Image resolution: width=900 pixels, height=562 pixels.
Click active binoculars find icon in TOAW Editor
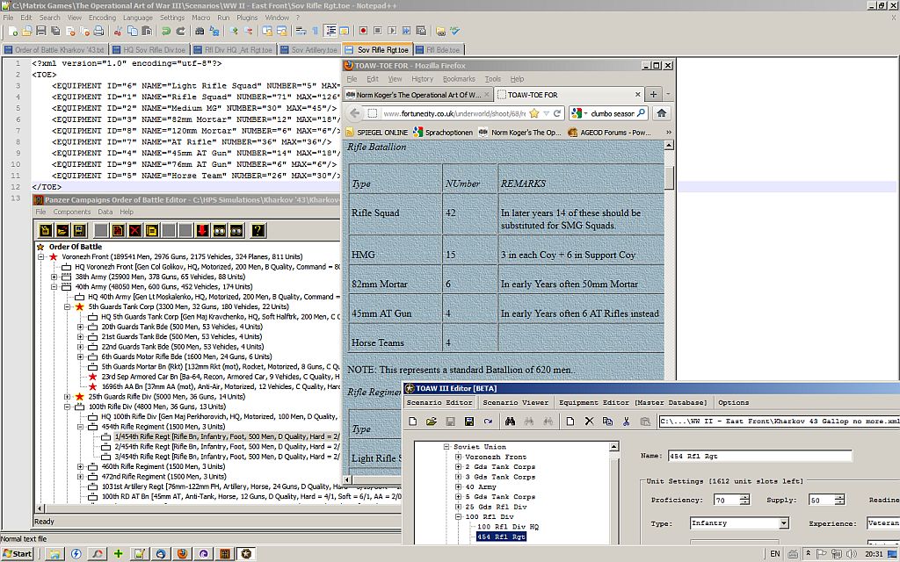click(x=510, y=421)
